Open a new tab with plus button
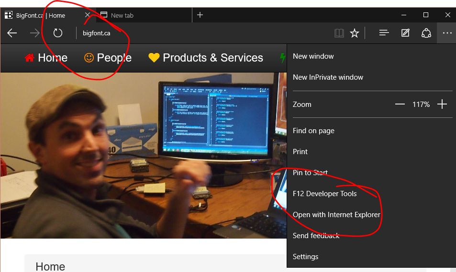Viewport: 456px width, 272px height. (200, 15)
